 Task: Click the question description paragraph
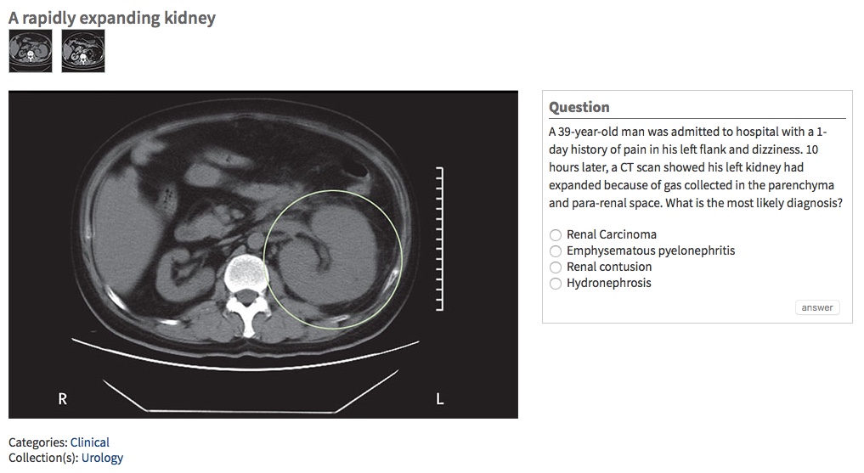(696, 167)
